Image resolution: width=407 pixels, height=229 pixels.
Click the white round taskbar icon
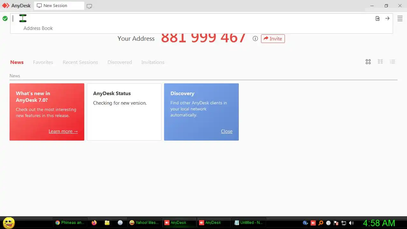click(120, 223)
